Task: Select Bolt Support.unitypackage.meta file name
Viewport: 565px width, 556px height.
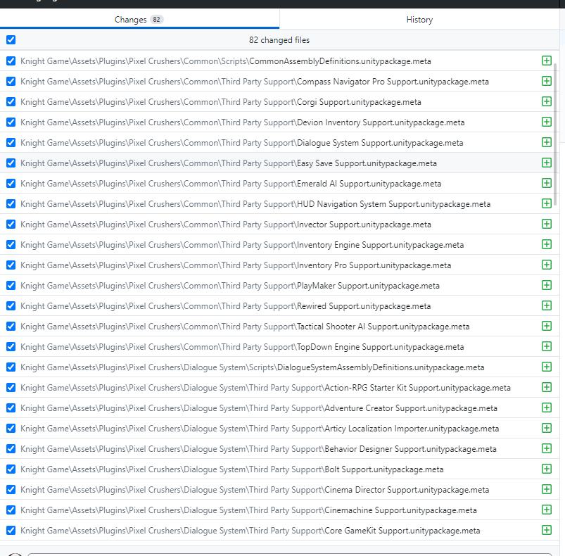Action: coord(384,469)
